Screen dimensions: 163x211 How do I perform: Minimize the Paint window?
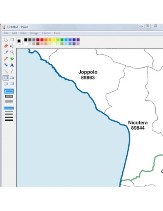pos(141,26)
